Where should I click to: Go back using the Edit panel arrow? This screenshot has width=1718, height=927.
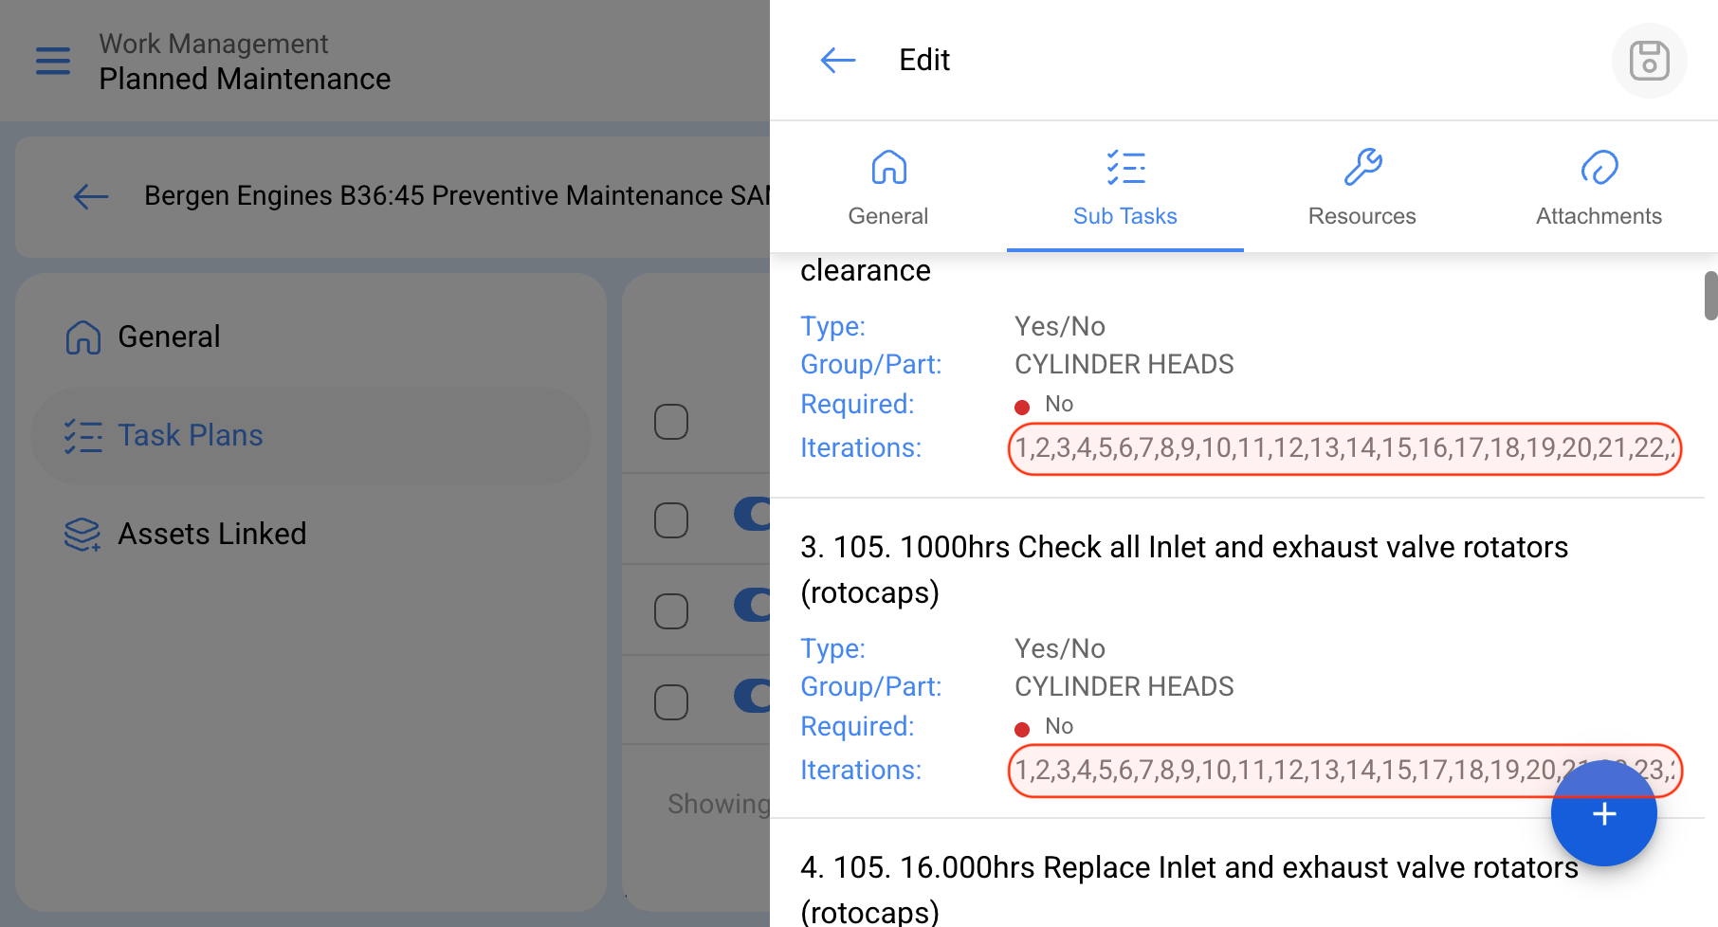837,61
